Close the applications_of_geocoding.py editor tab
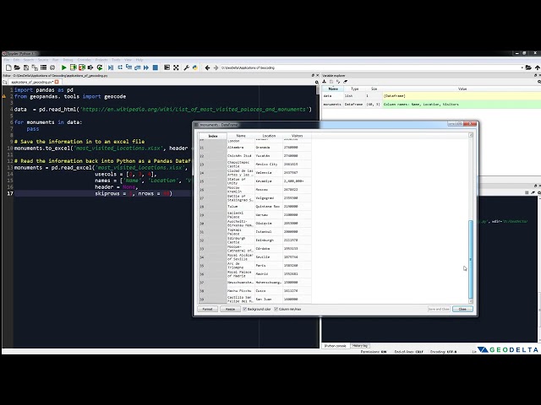Screen dimensions: 541x405 tap(57, 82)
